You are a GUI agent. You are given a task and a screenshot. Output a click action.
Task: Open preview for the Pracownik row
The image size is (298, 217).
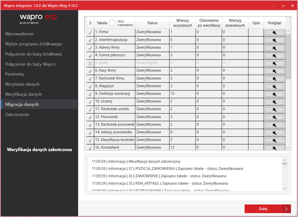point(274,117)
